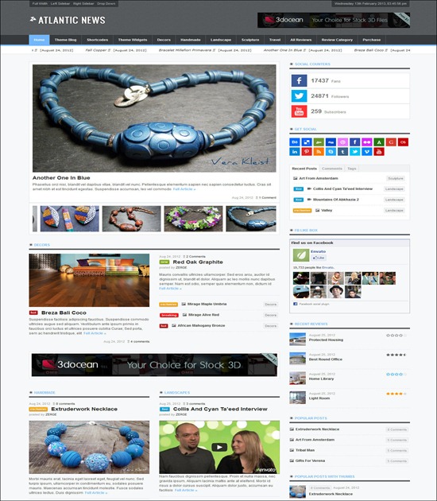Open the Travel menu item
Viewport: 437px width, 501px height.
coord(275,40)
